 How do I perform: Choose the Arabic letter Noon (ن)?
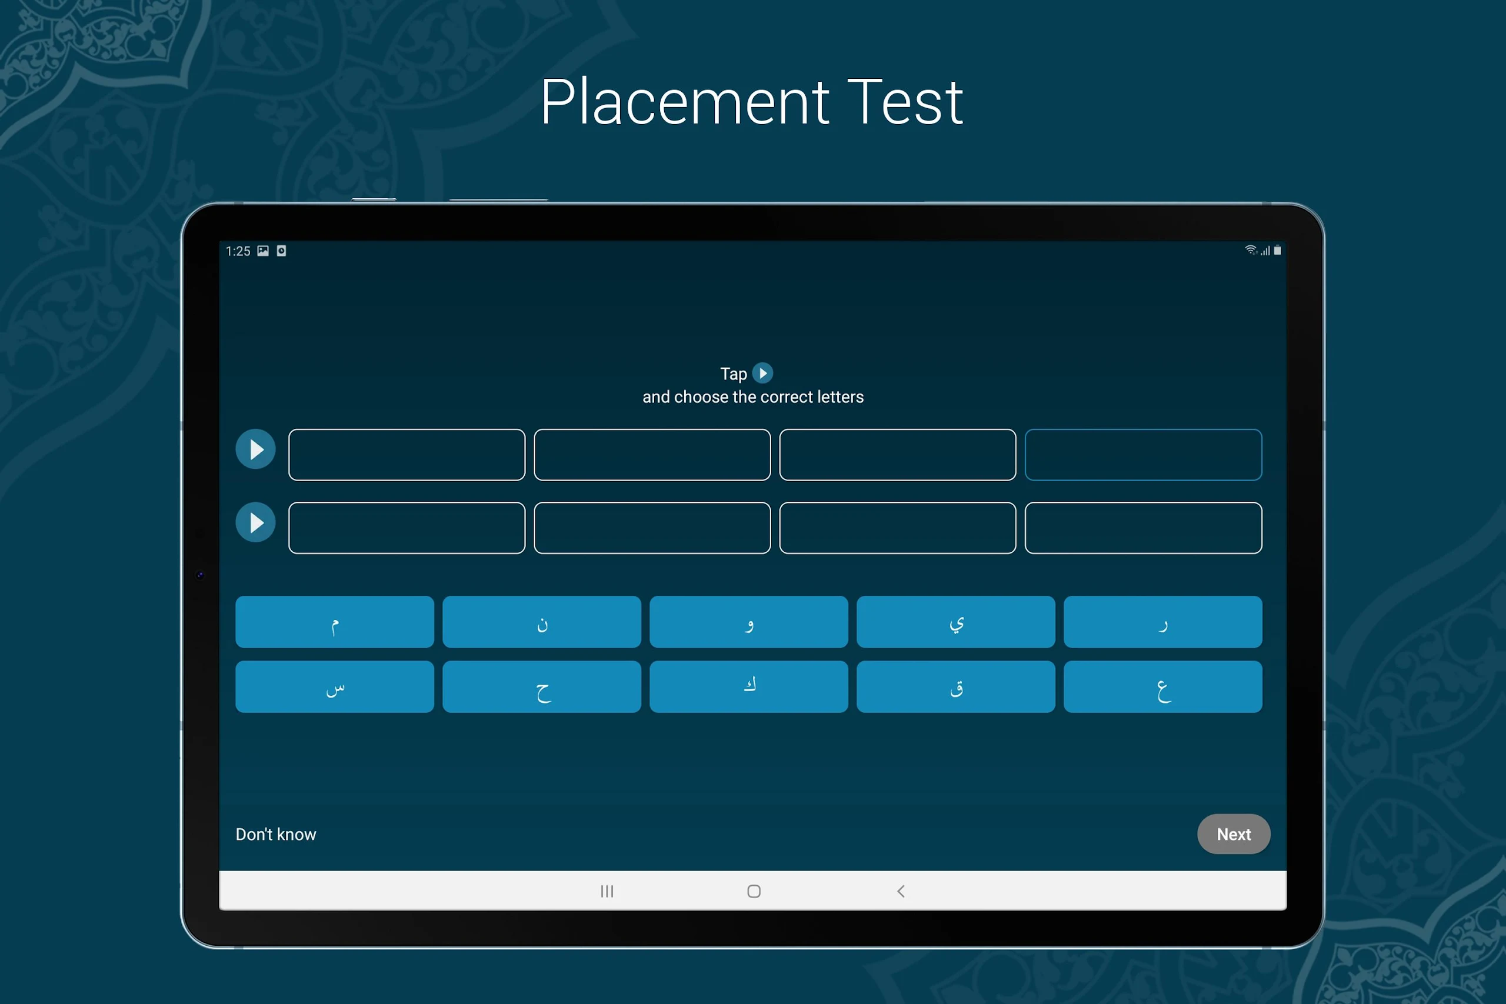click(x=541, y=622)
